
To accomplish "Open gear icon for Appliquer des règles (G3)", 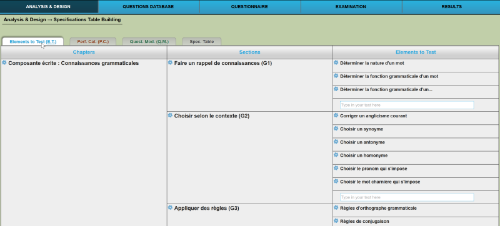I will [x=170, y=208].
